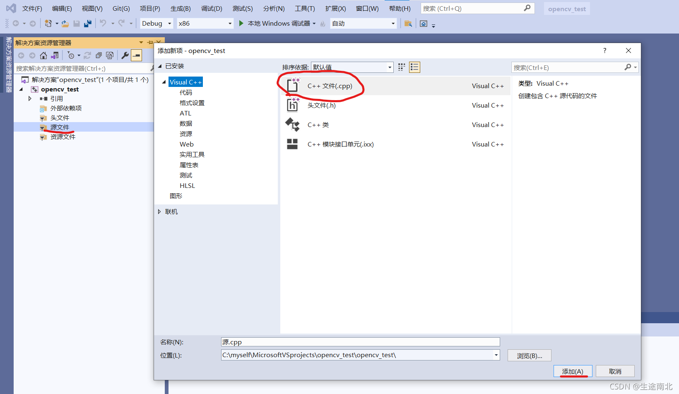Click the C++ 类 template icon
Viewport: 679px width, 394px height.
(x=293, y=125)
